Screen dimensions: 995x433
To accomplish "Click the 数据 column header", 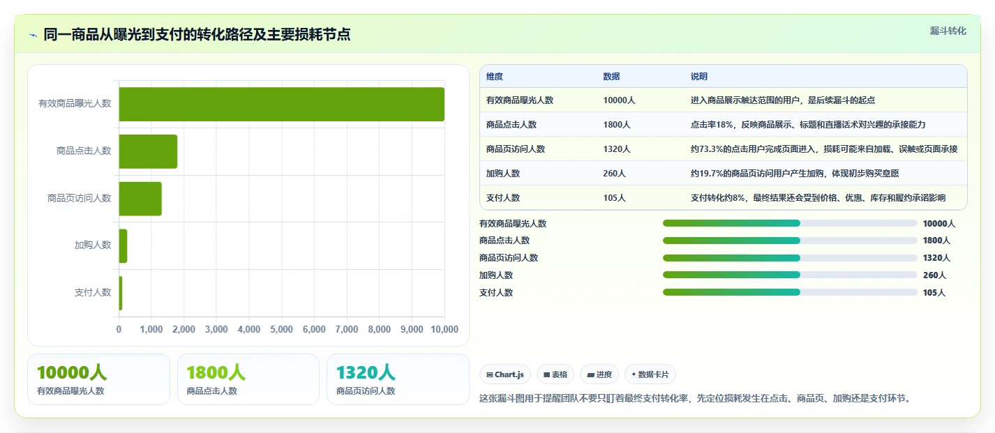I will point(612,77).
